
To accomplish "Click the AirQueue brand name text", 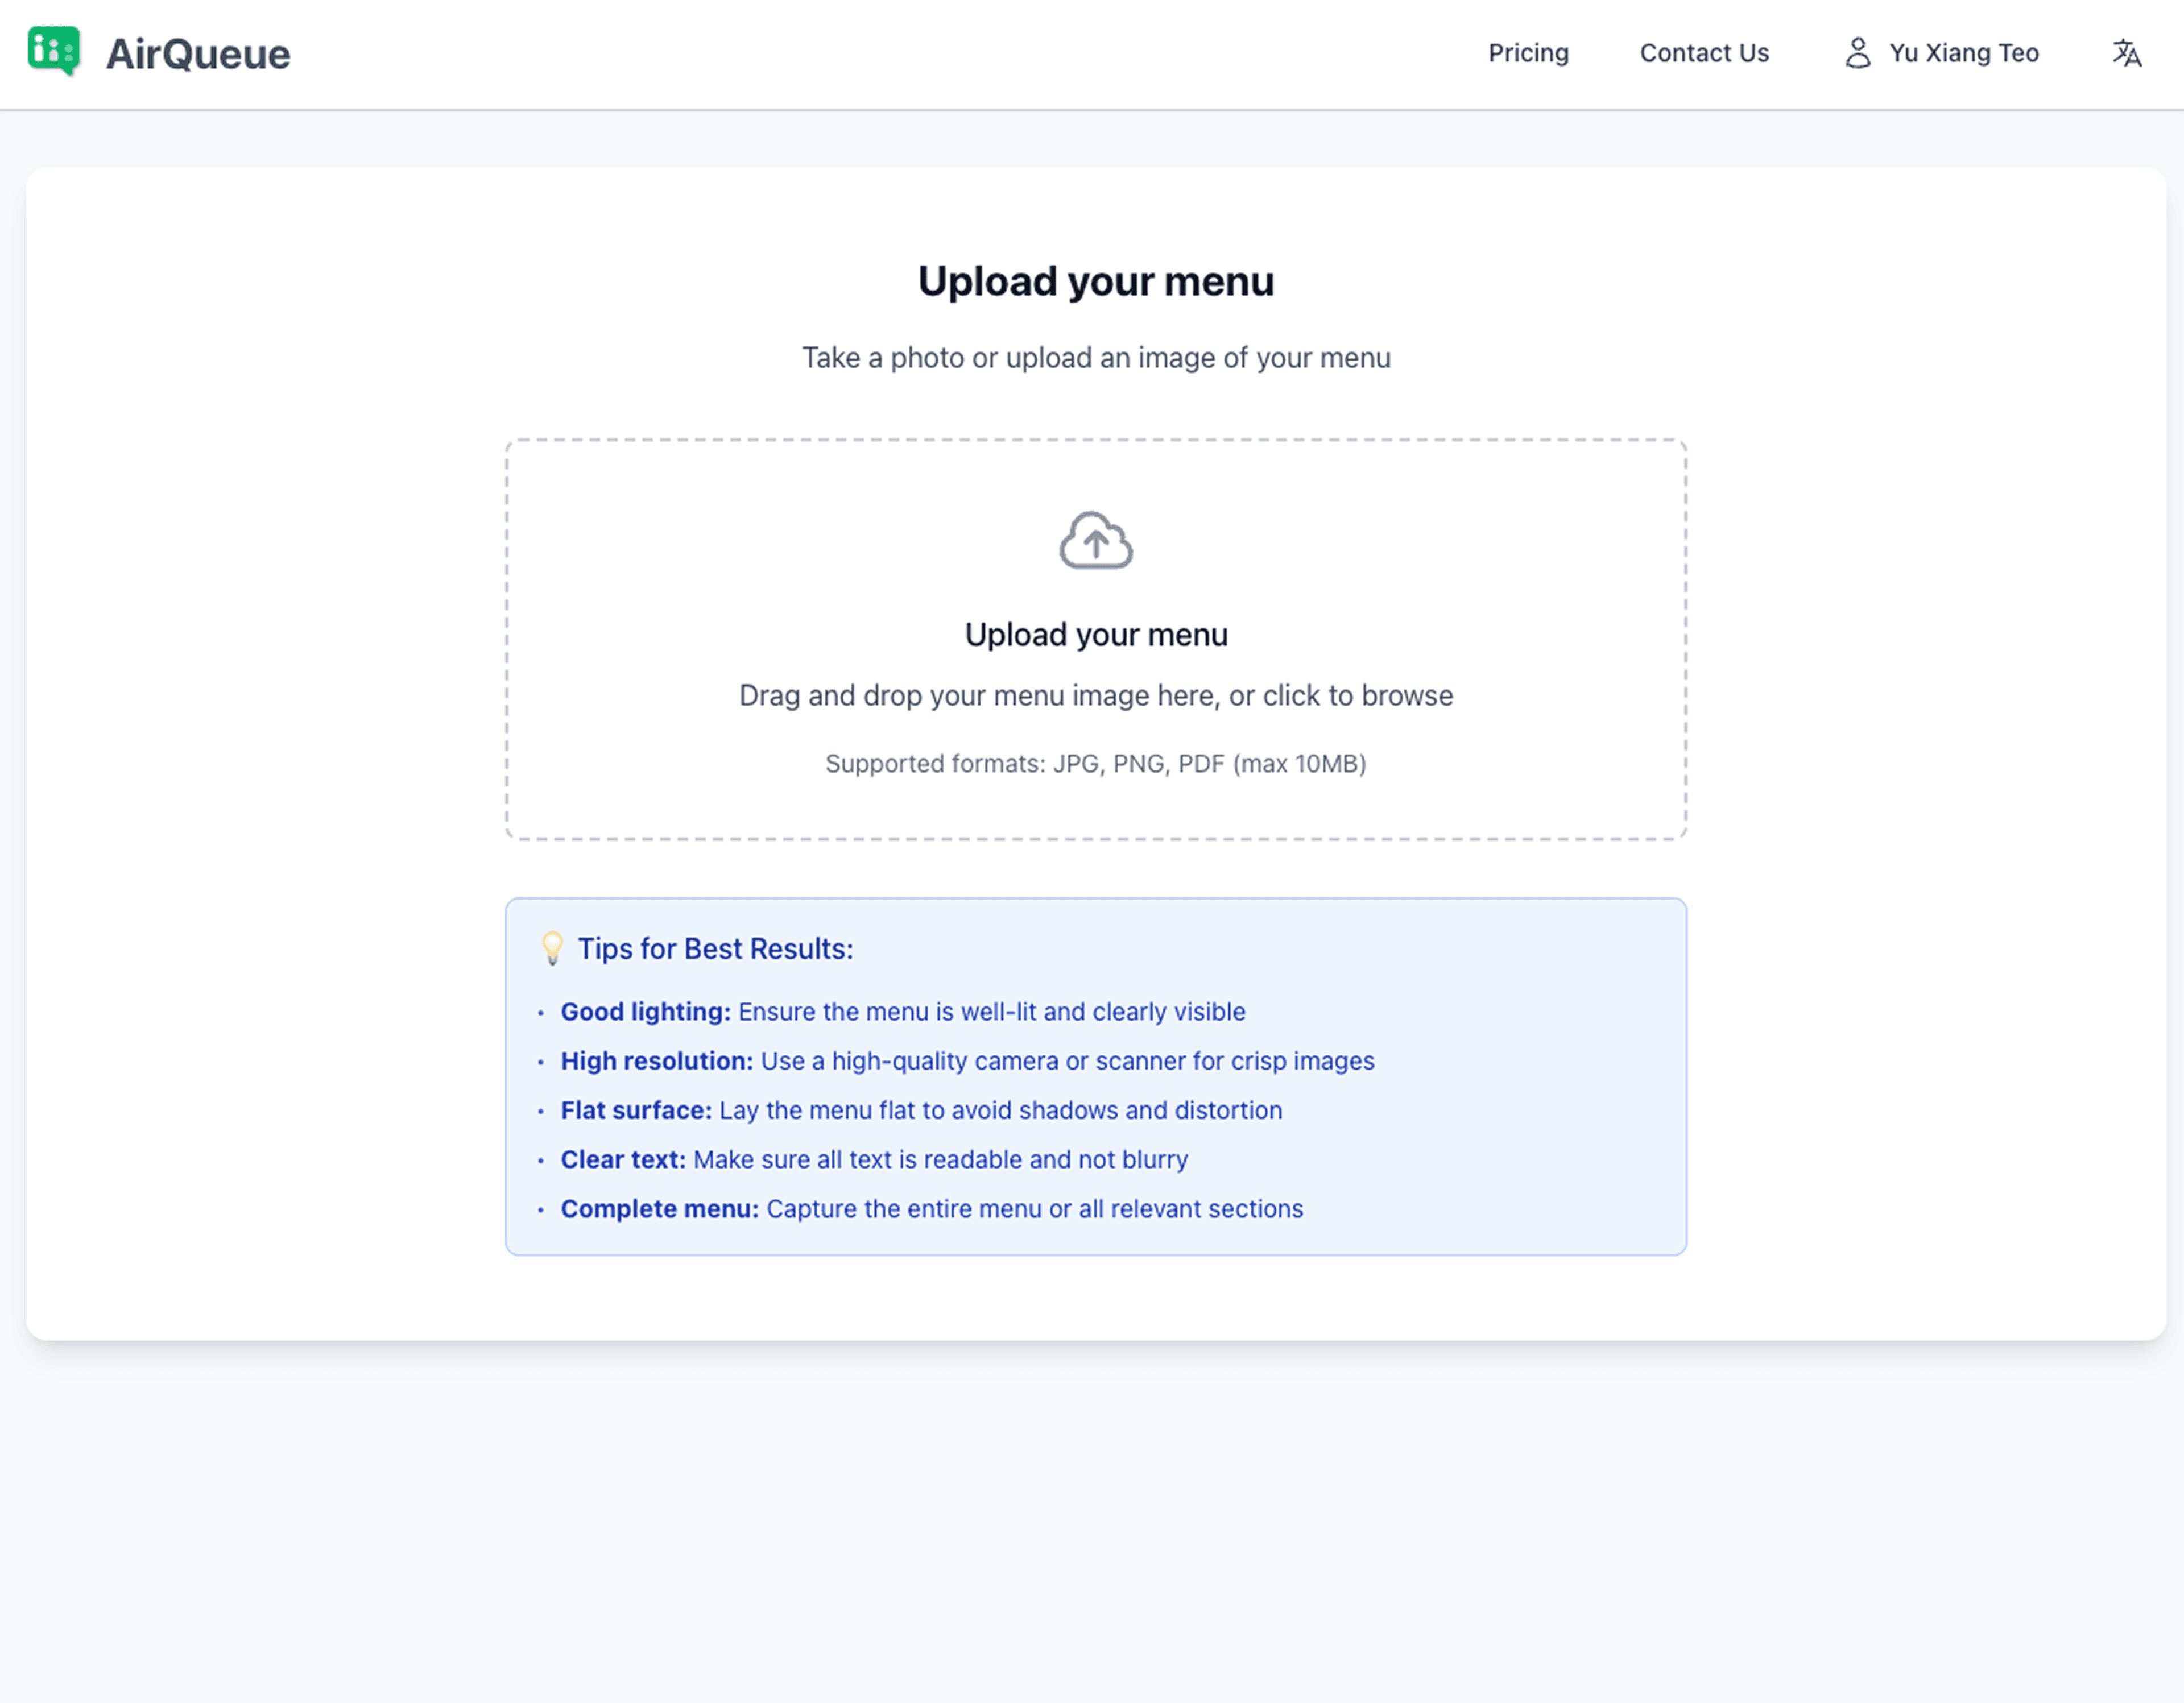I will click(x=198, y=54).
